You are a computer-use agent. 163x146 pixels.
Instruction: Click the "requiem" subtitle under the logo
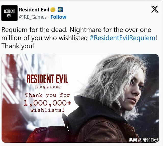tap(48, 87)
